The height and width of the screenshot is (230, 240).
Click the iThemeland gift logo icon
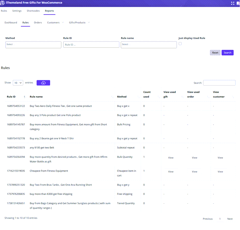pos(2,3)
